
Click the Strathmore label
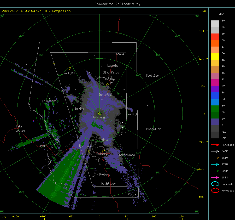(x=127, y=155)
